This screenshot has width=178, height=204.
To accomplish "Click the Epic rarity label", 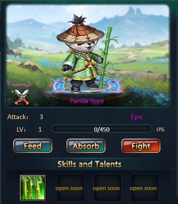I will [x=137, y=117].
